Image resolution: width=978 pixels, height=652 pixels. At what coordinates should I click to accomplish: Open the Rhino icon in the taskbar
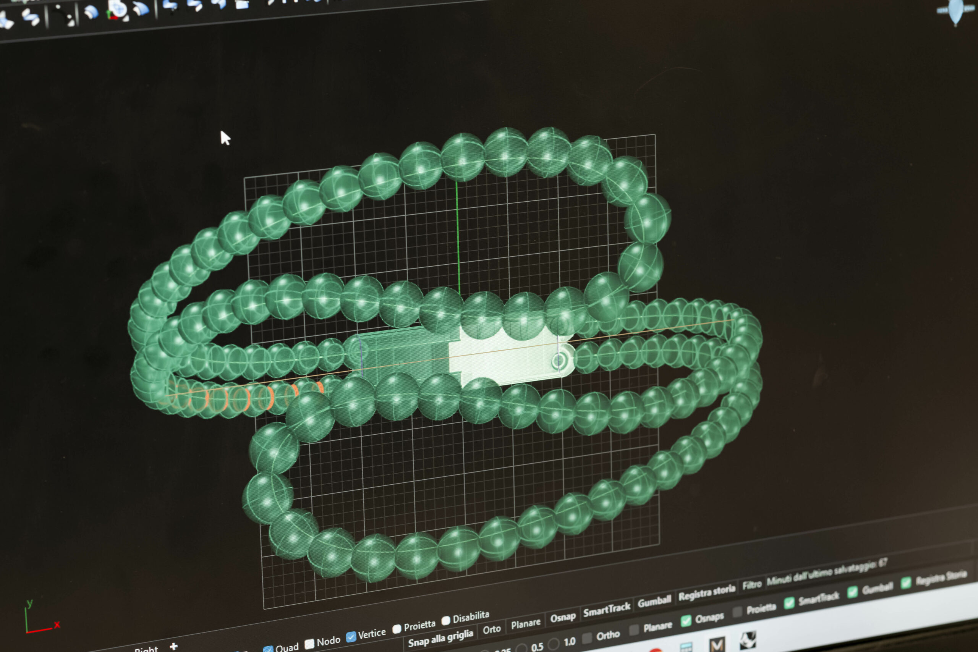click(747, 641)
